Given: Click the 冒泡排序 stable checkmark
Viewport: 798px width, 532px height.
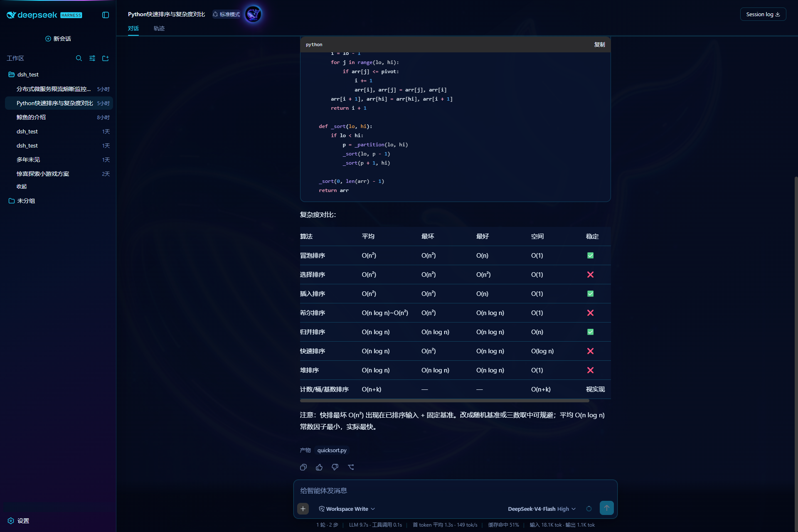Looking at the screenshot, I should [590, 256].
